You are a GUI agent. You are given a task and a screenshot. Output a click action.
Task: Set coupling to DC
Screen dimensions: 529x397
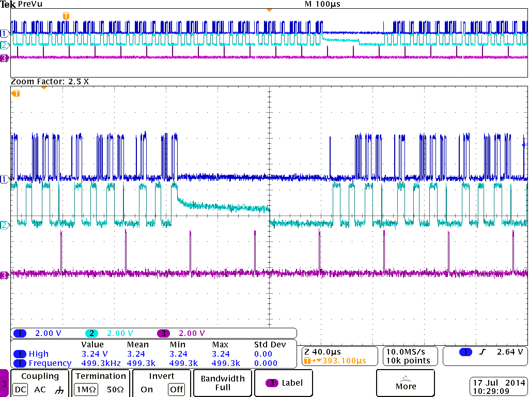coord(20,389)
